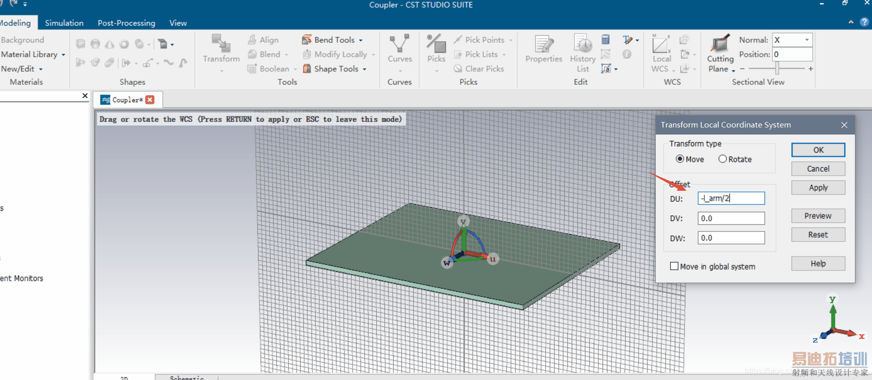The height and width of the screenshot is (380, 872).
Task: Click OK in Transform dialog
Action: pyautogui.click(x=818, y=150)
